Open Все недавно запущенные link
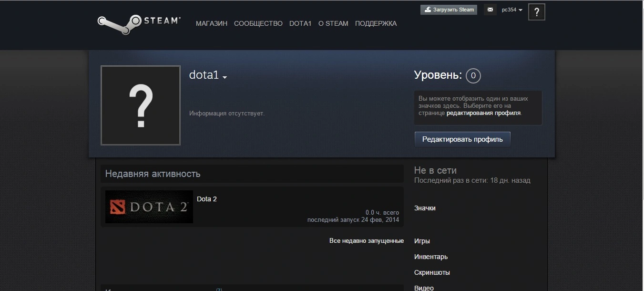 click(367, 241)
